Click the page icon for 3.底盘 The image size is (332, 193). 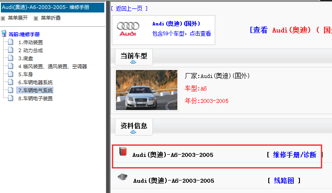click(x=11, y=58)
